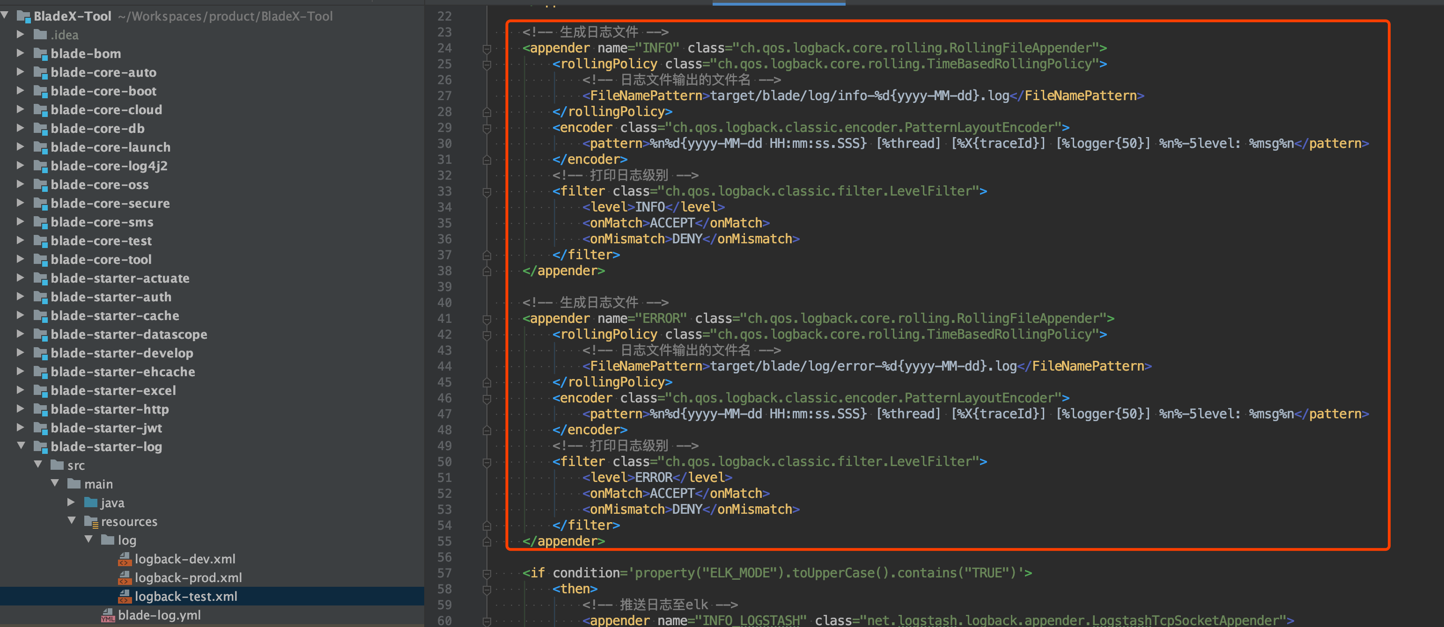Click the blade-core-test module folder icon
The height and width of the screenshot is (627, 1444).
(x=40, y=241)
